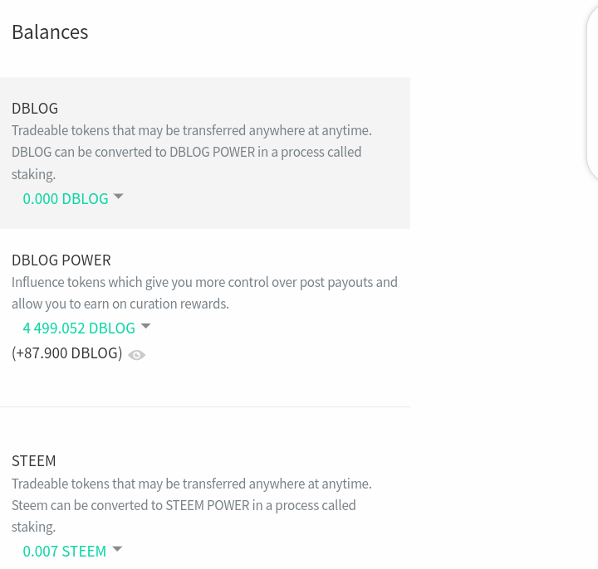
Task: Click the 0.007 STEEM balance amount
Action: (65, 551)
